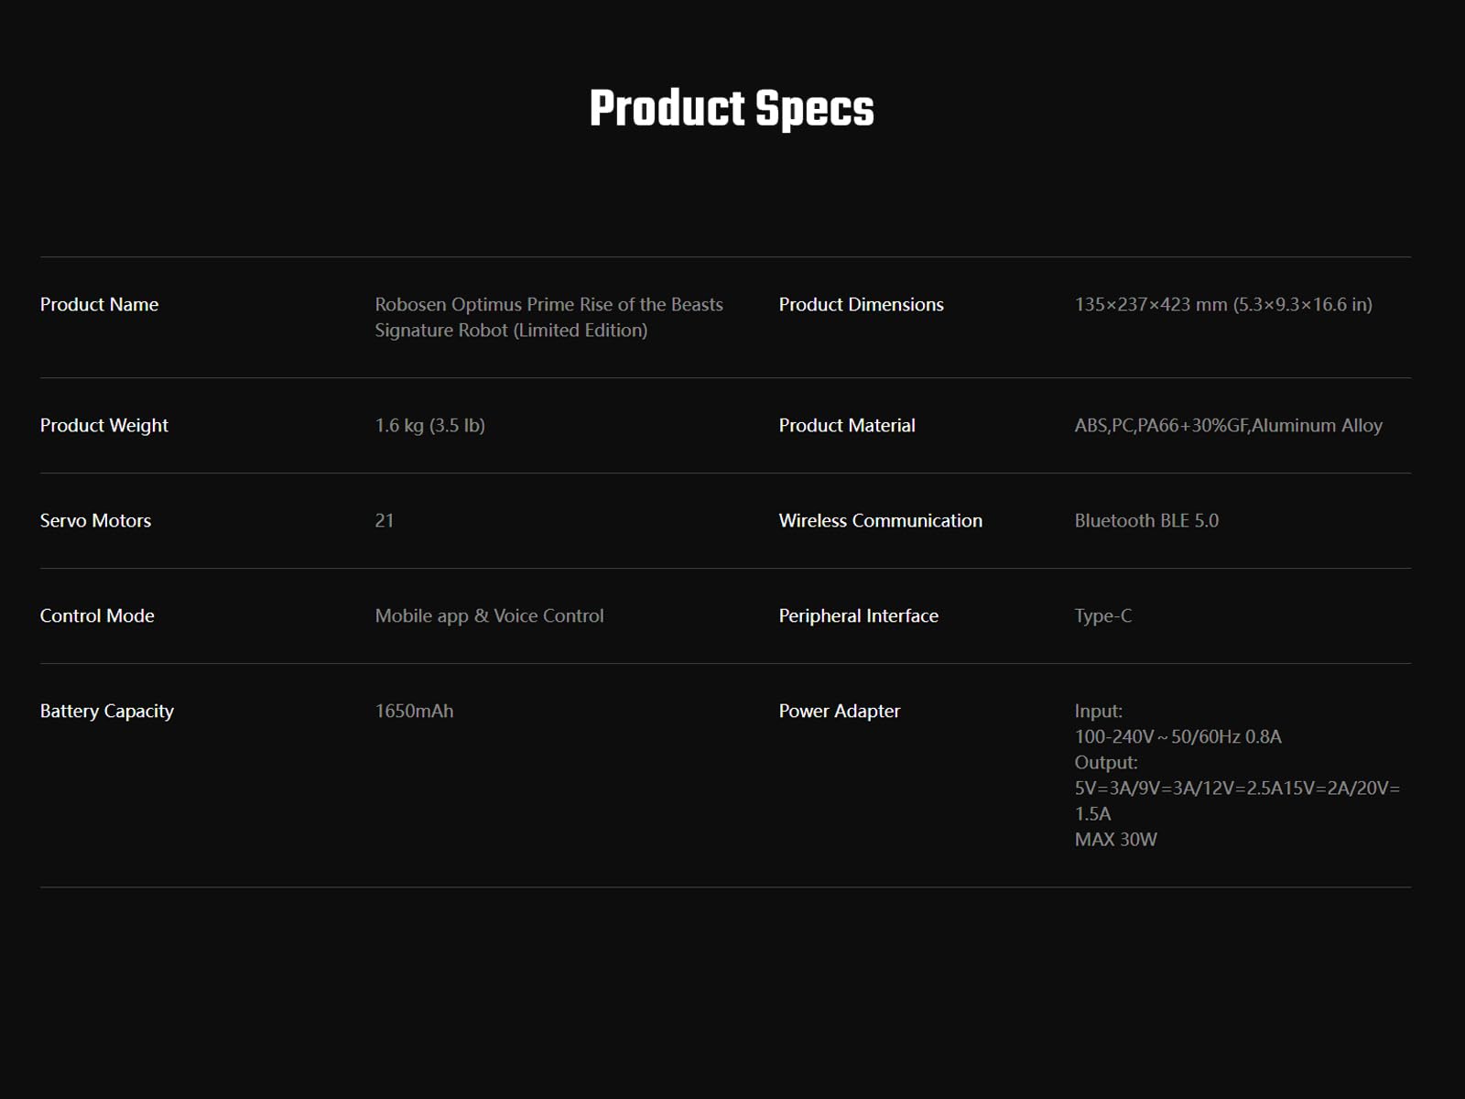
Task: Select the Bluetooth BLE 5.0 value
Action: pyautogui.click(x=1146, y=521)
